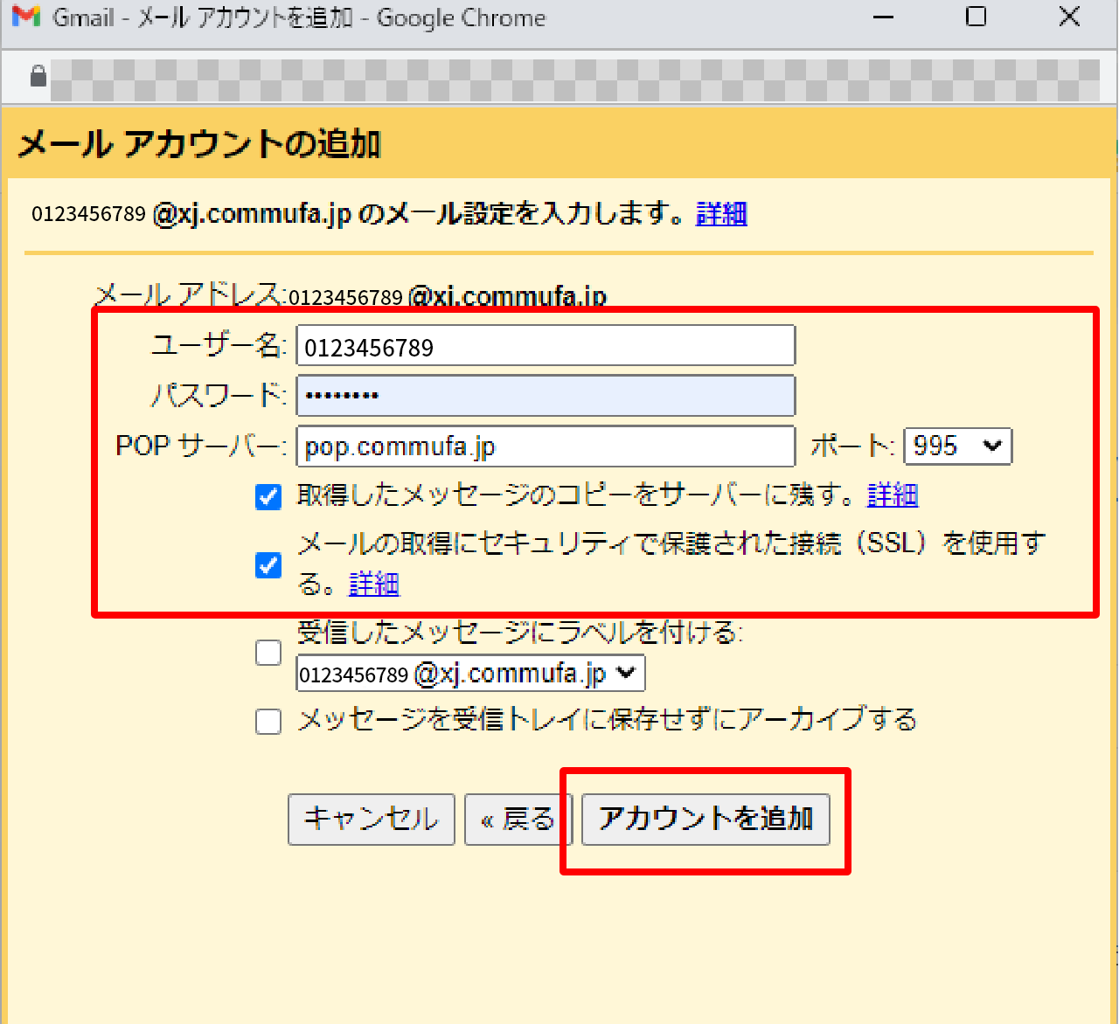
Task: Open the ポート 995 dropdown
Action: pos(957,446)
